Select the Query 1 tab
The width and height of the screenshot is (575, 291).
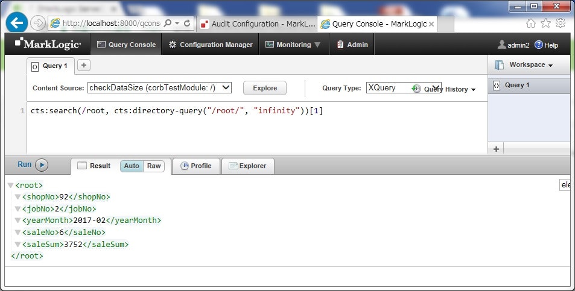51,66
